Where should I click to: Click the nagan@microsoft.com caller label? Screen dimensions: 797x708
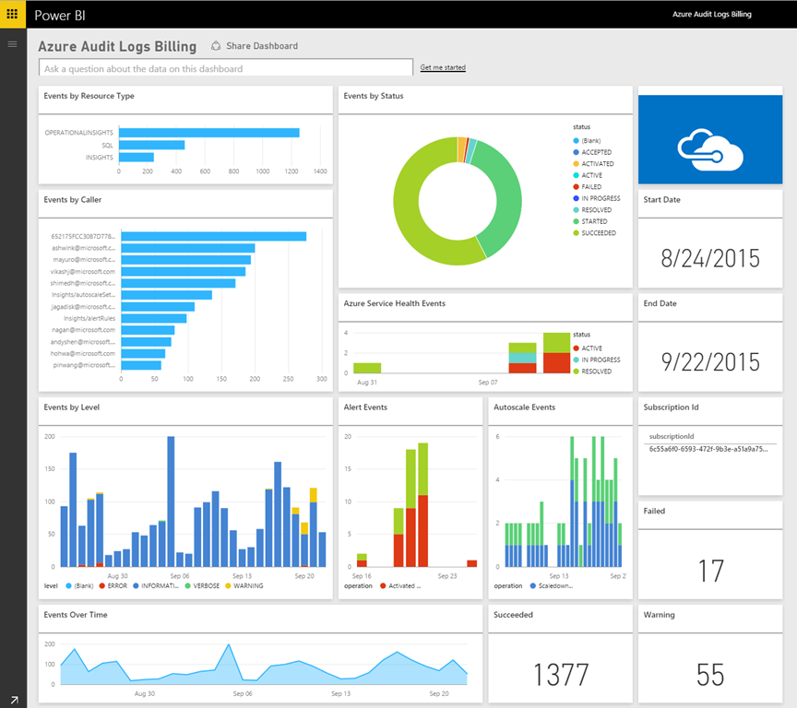click(83, 330)
